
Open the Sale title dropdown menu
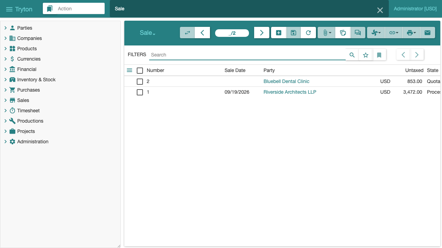[x=147, y=33]
